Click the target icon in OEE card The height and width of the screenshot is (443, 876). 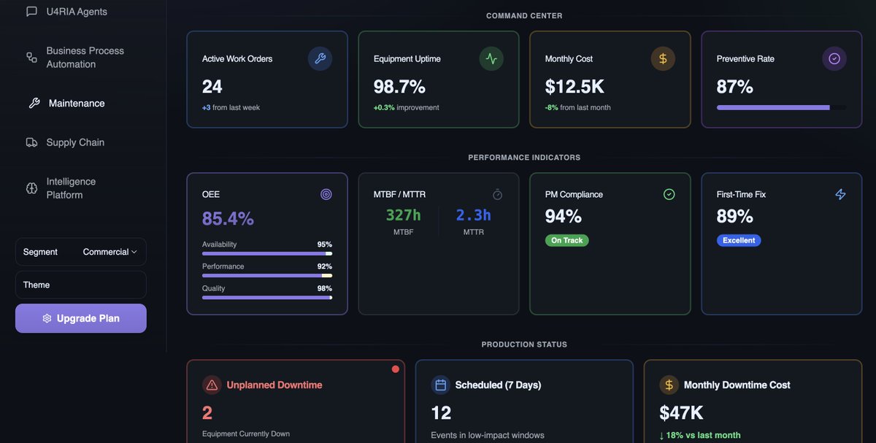[x=326, y=194]
